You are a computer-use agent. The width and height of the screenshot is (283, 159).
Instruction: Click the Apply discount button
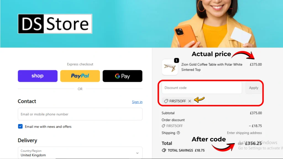[254, 88]
